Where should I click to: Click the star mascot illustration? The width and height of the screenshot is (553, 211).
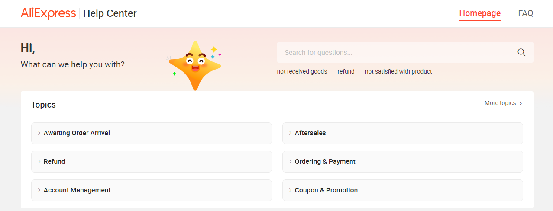click(194, 65)
